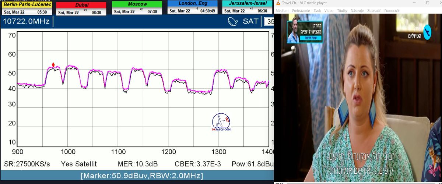Screen dimensions: 442x184
Task: Open the Médium menu in VLC
Action: [282, 11]
